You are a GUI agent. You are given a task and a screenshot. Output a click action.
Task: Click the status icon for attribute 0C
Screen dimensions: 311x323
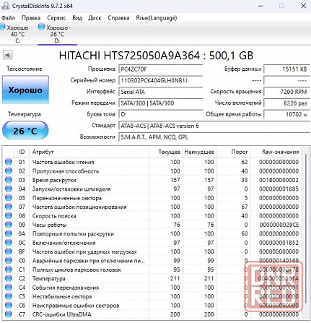pos(9,243)
